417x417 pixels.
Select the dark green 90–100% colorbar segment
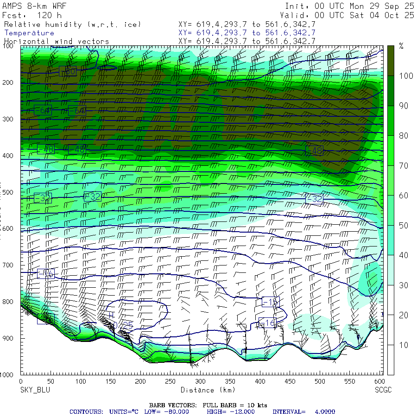[391, 91]
